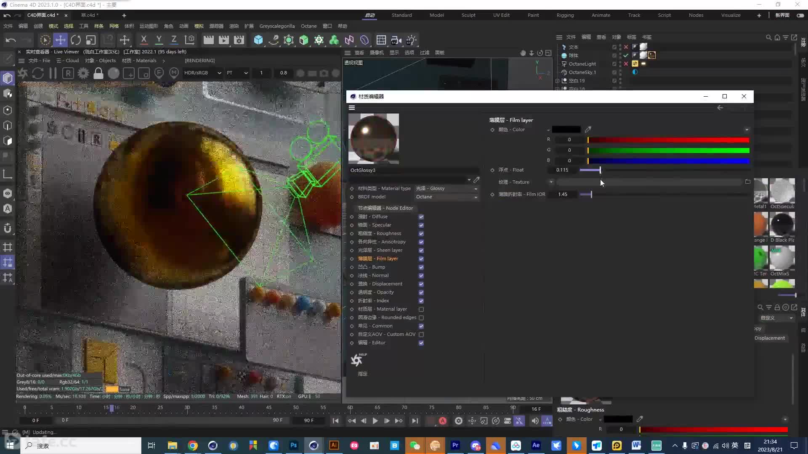
Task: Open Premiere Pro from the taskbar
Action: click(455, 446)
